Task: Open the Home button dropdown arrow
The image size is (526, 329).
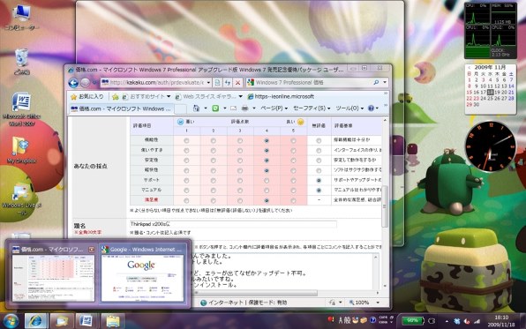Action: [206, 108]
